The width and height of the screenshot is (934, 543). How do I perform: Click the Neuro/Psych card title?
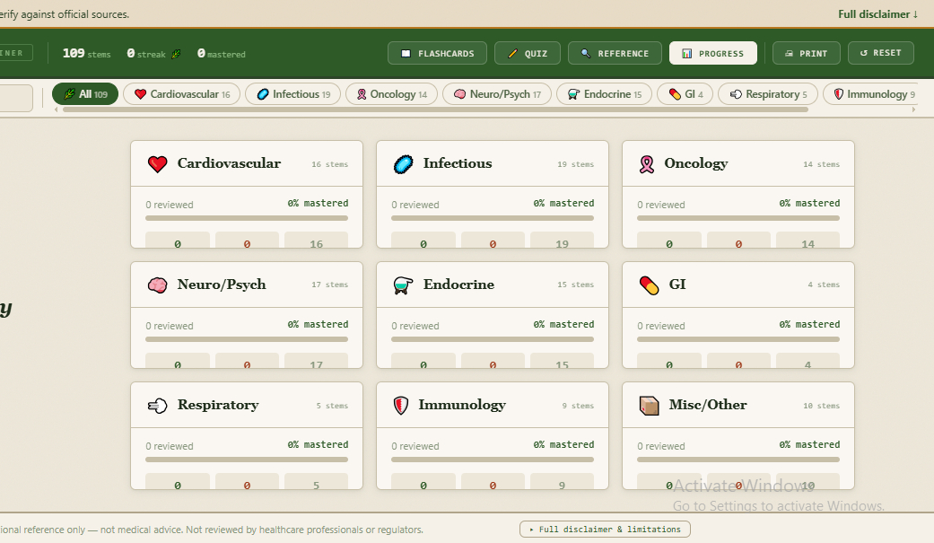tap(222, 285)
